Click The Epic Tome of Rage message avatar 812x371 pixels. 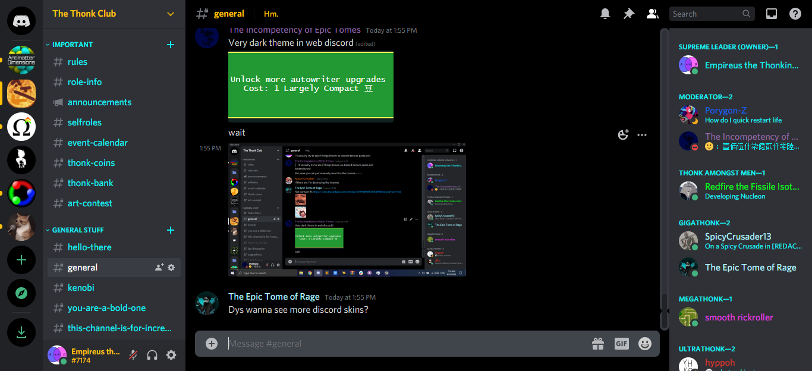[x=207, y=303]
